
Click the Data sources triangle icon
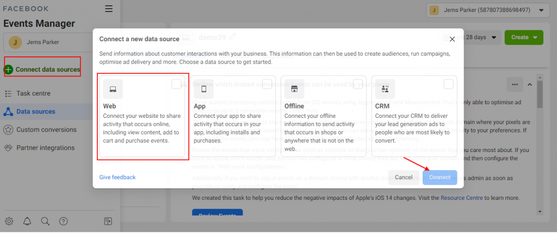8,112
